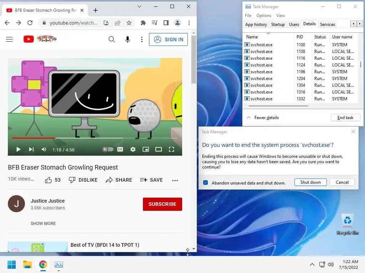
Task: Go forward in Chrome
Action: pos(19,23)
